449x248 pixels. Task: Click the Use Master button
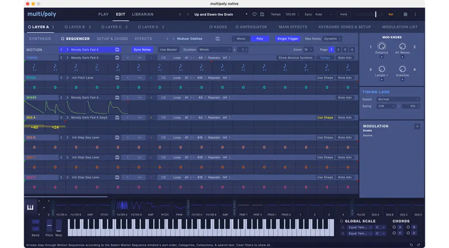pos(168,50)
